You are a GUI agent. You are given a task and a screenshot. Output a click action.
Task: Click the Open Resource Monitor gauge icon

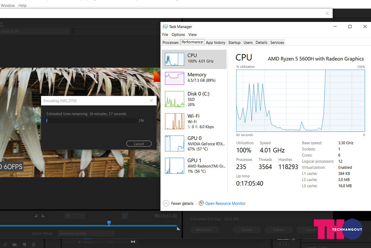[x=201, y=203]
